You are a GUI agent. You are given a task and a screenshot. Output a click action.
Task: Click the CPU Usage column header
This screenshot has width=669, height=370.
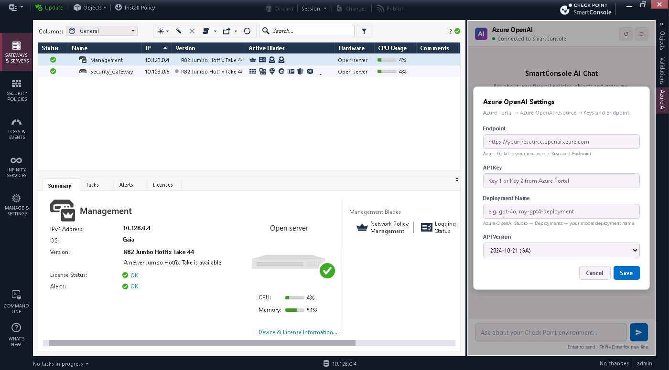pyautogui.click(x=395, y=48)
